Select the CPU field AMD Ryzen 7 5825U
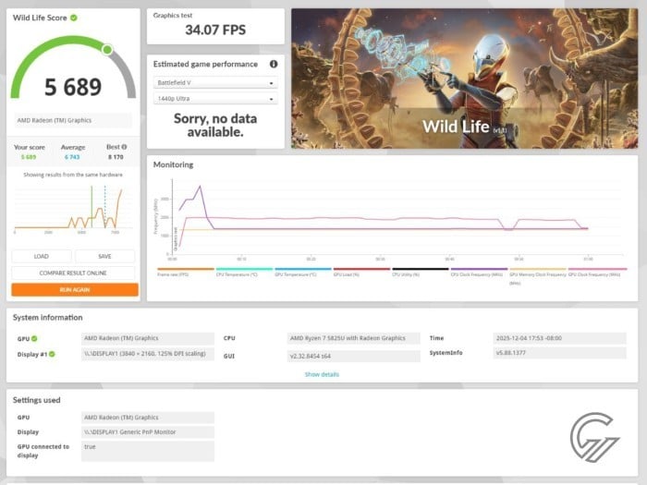Screen dimensions: 647x485 pyautogui.click(x=354, y=338)
